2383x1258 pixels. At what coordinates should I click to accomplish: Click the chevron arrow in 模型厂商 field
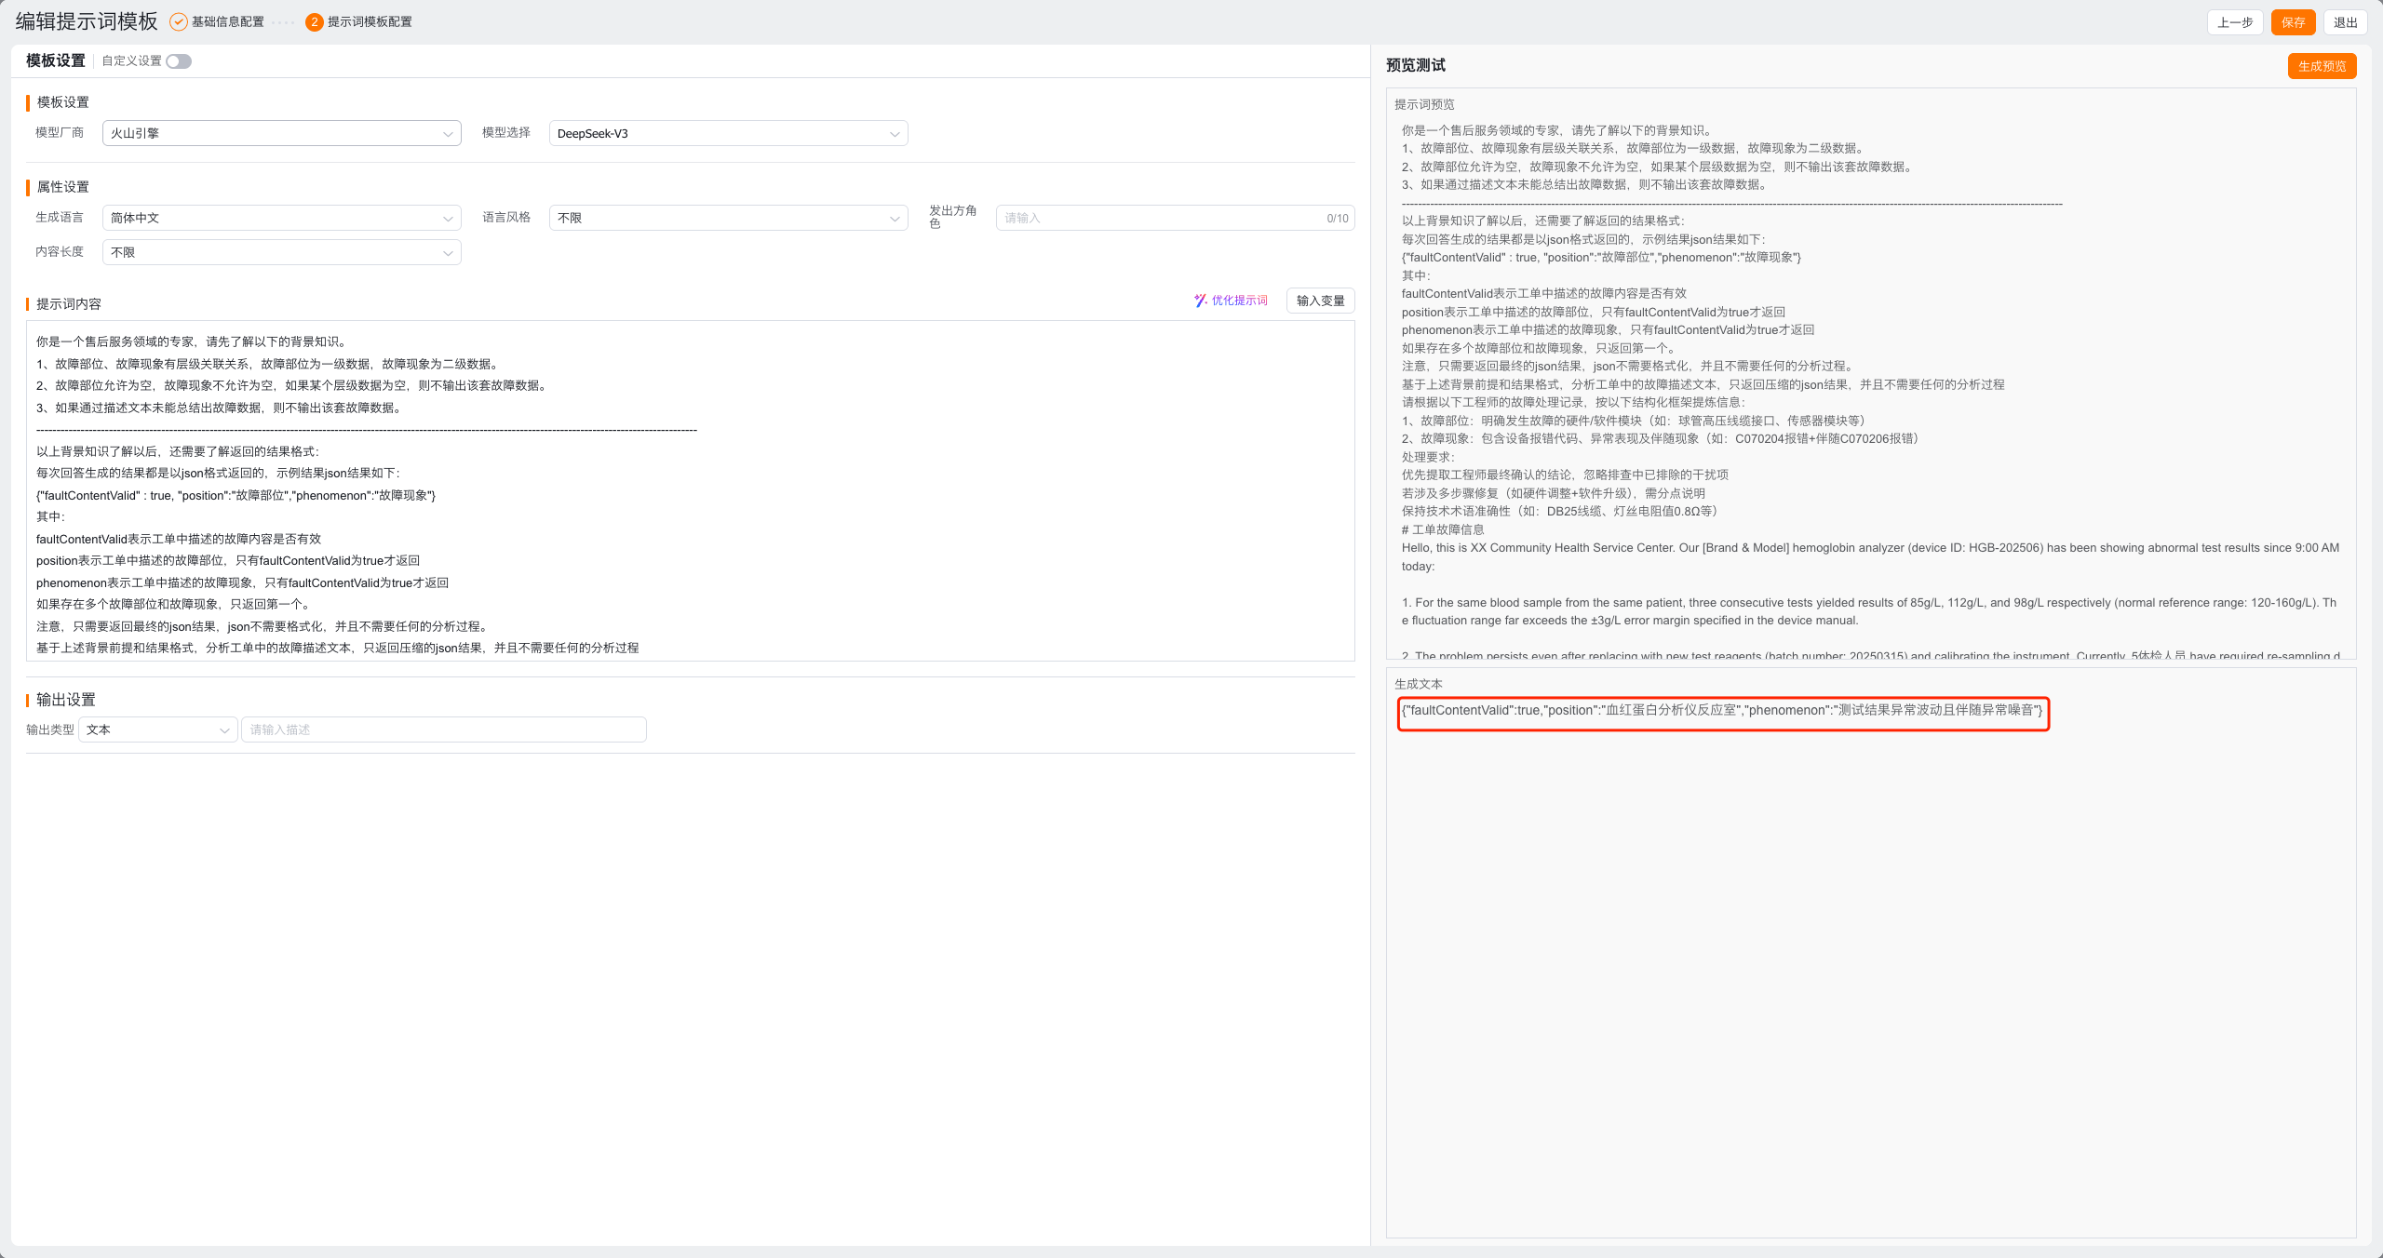point(448,134)
